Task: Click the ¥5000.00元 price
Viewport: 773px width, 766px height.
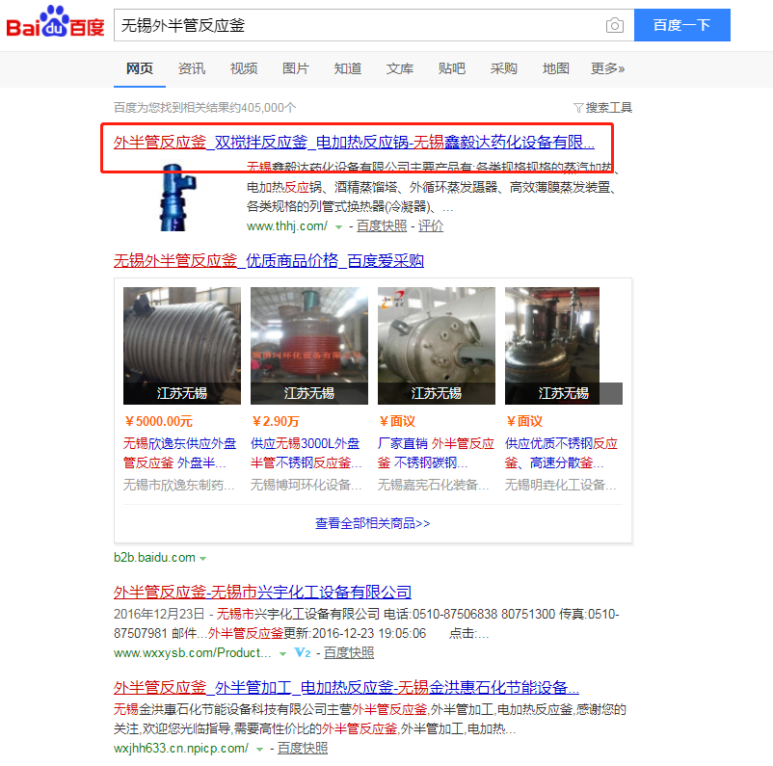Action: tap(158, 421)
